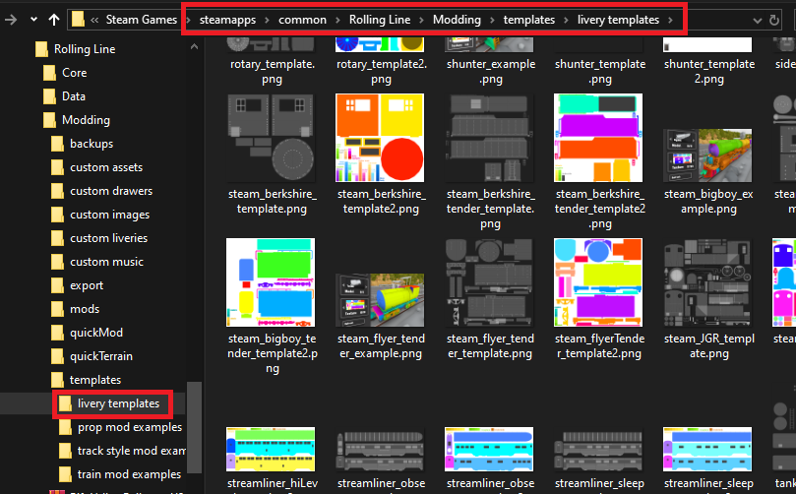This screenshot has width=796, height=494.
Task: Click livery templates breadcrumb in address bar
Action: pos(618,20)
